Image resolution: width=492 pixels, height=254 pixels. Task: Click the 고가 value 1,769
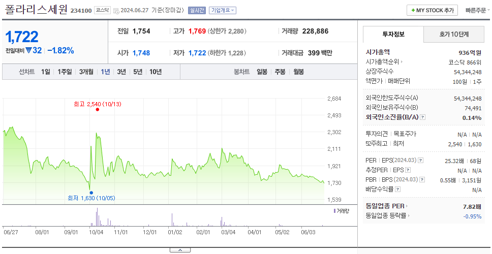coord(197,31)
